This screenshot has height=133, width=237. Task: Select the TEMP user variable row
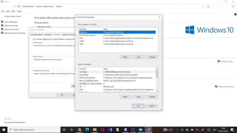point(117,41)
